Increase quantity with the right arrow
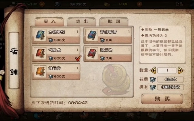The width and height of the screenshot is (194, 121). pos(181,70)
